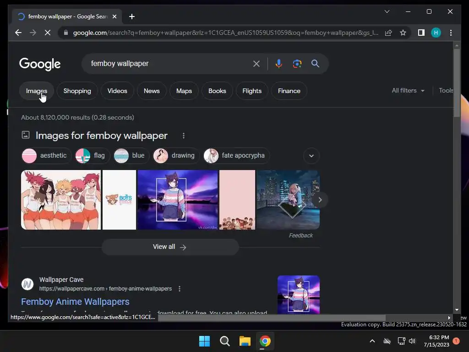Click scroll-right arrow on horizontal scrollbar

pyautogui.click(x=449, y=318)
